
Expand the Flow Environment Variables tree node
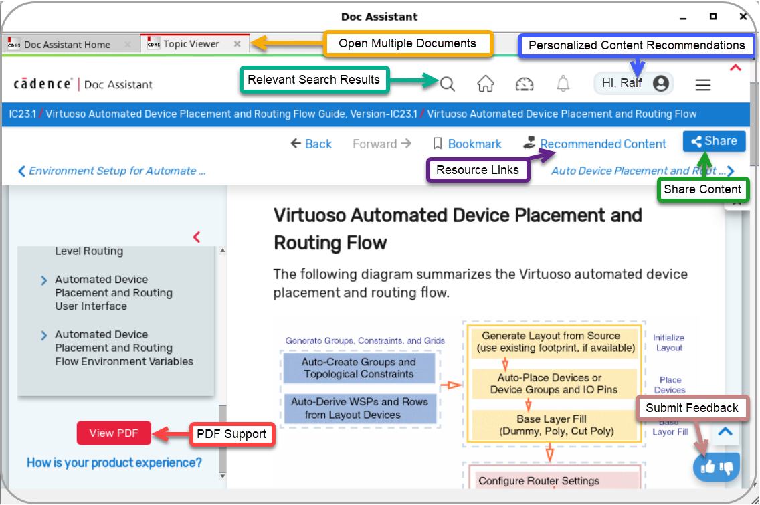(44, 335)
